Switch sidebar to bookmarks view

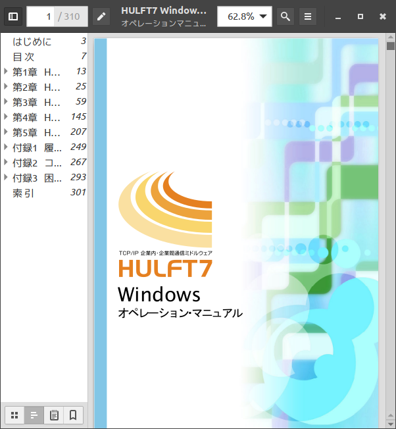tap(73, 415)
